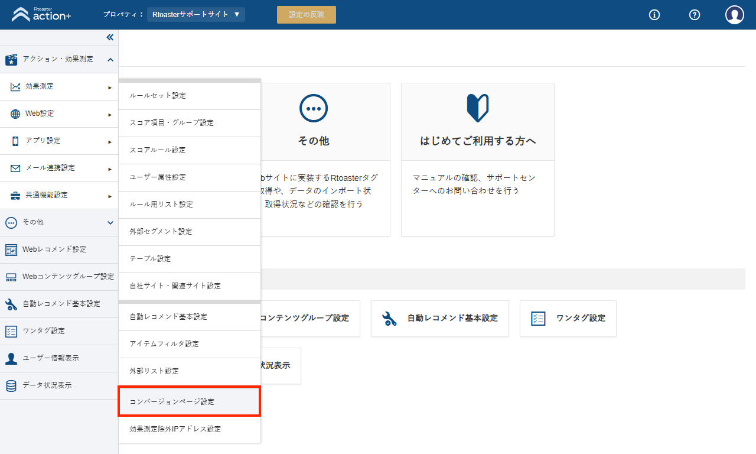Click the その他 card ellipsis circle icon
This screenshot has height=454, width=756.
click(314, 108)
